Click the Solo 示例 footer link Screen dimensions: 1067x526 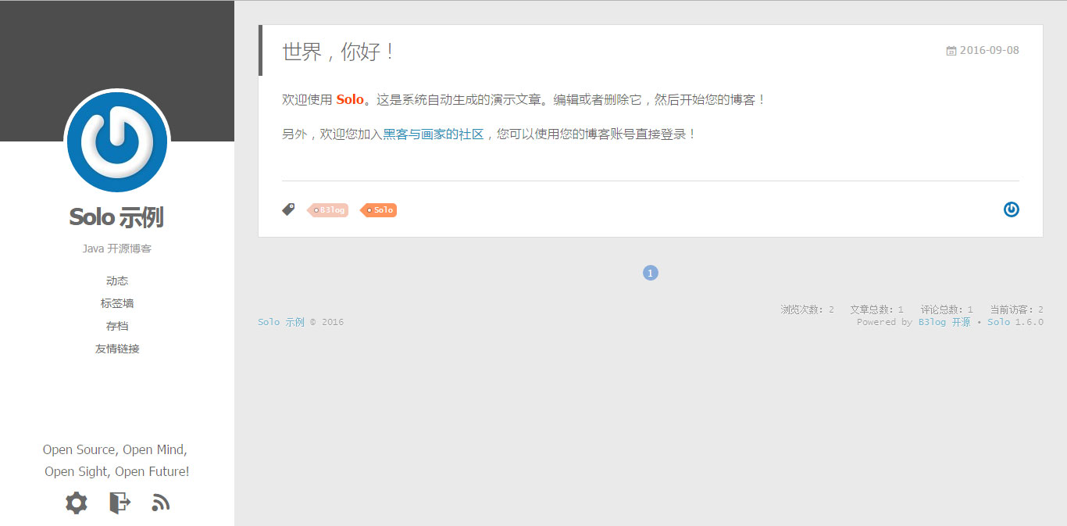pos(281,322)
